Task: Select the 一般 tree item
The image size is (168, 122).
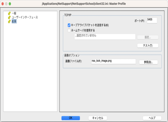Action: click(14, 13)
